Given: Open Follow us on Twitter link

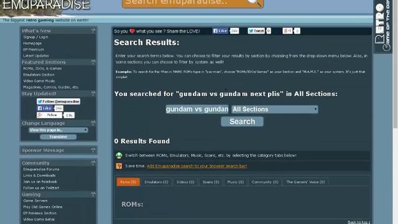Looking at the screenshot, I should coord(41,188).
